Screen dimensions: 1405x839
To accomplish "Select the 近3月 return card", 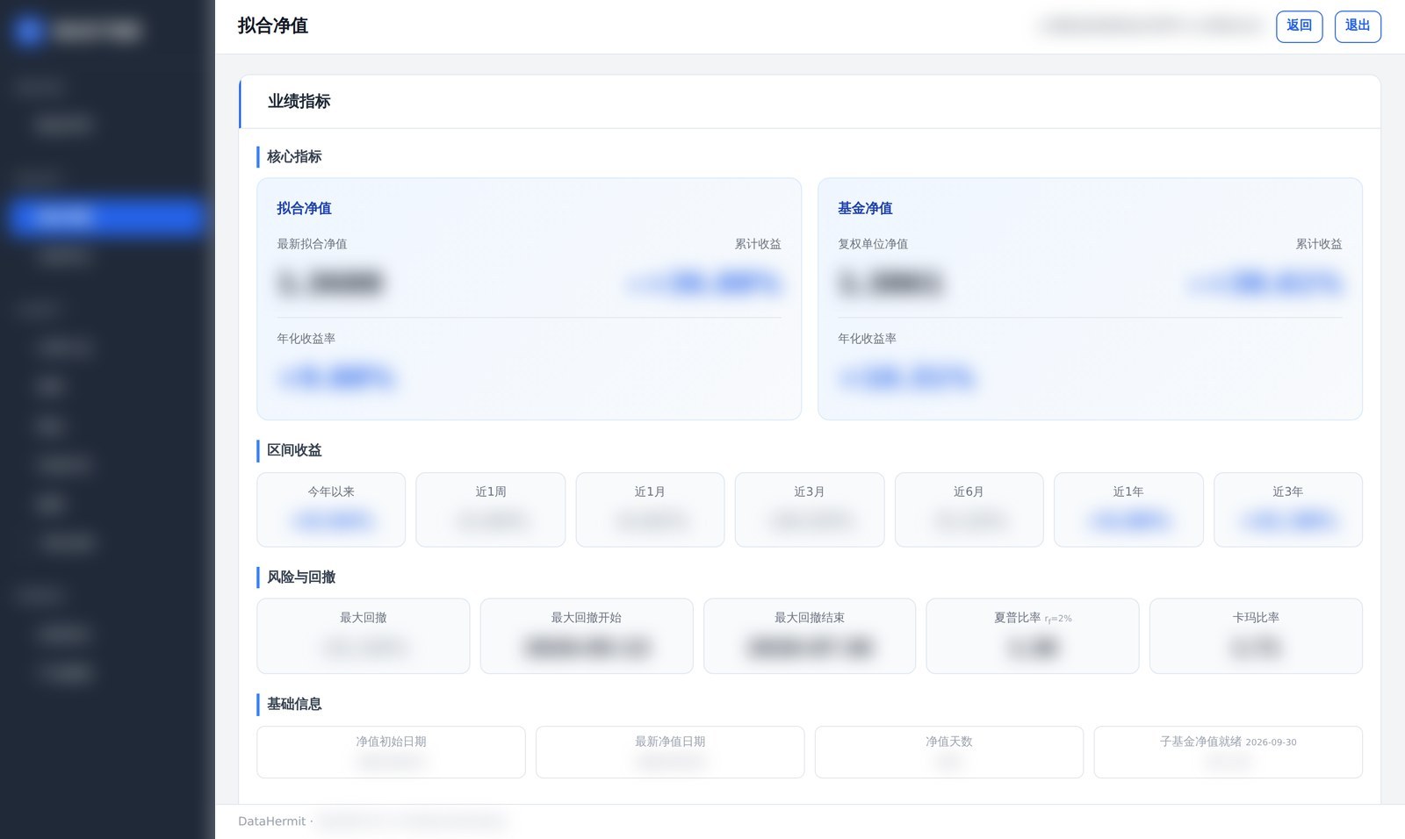I will (x=810, y=510).
